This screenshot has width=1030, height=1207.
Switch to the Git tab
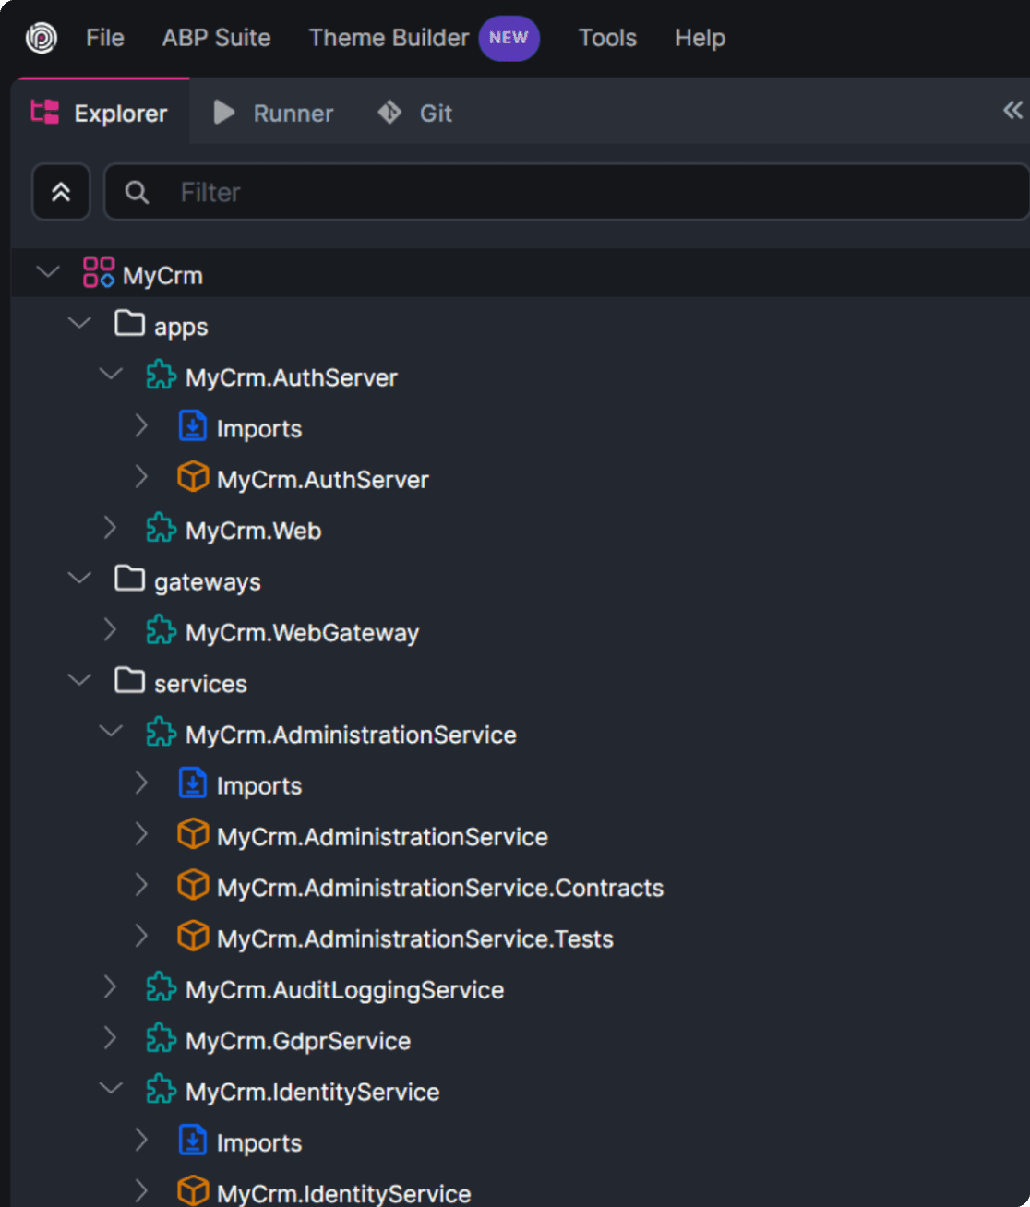pyautogui.click(x=415, y=113)
